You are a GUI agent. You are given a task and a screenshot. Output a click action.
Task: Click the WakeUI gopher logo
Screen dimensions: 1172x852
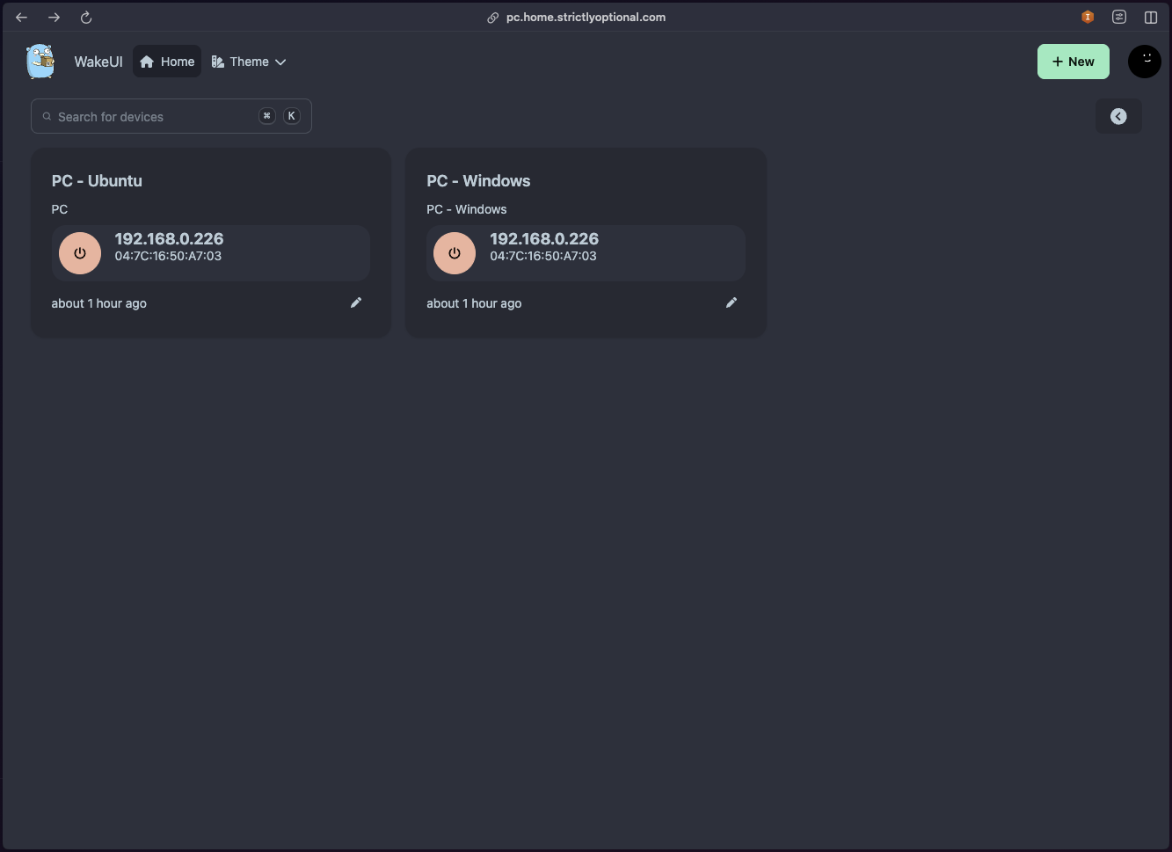[x=40, y=62]
